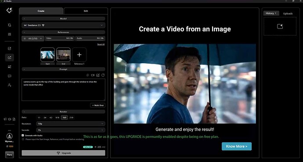The height and width of the screenshot is (162, 303).
Task: Open the All (2/50) references dropdown
Action: point(32,39)
